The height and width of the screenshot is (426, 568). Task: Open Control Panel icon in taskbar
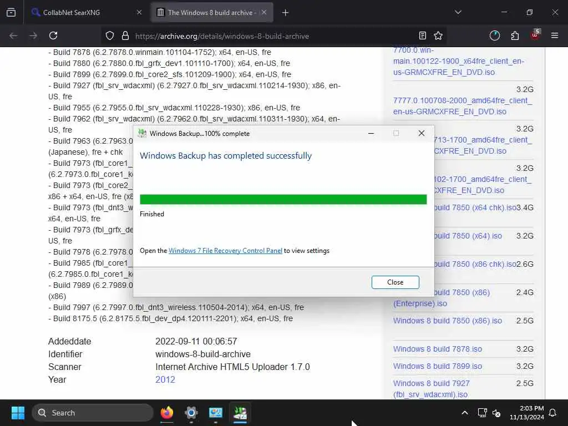coord(216,413)
